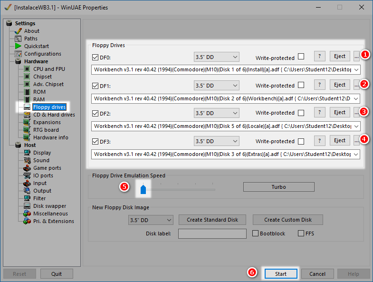This screenshot has height=282, width=373.
Task: Click the Hardware category icon
Action: point(18,61)
